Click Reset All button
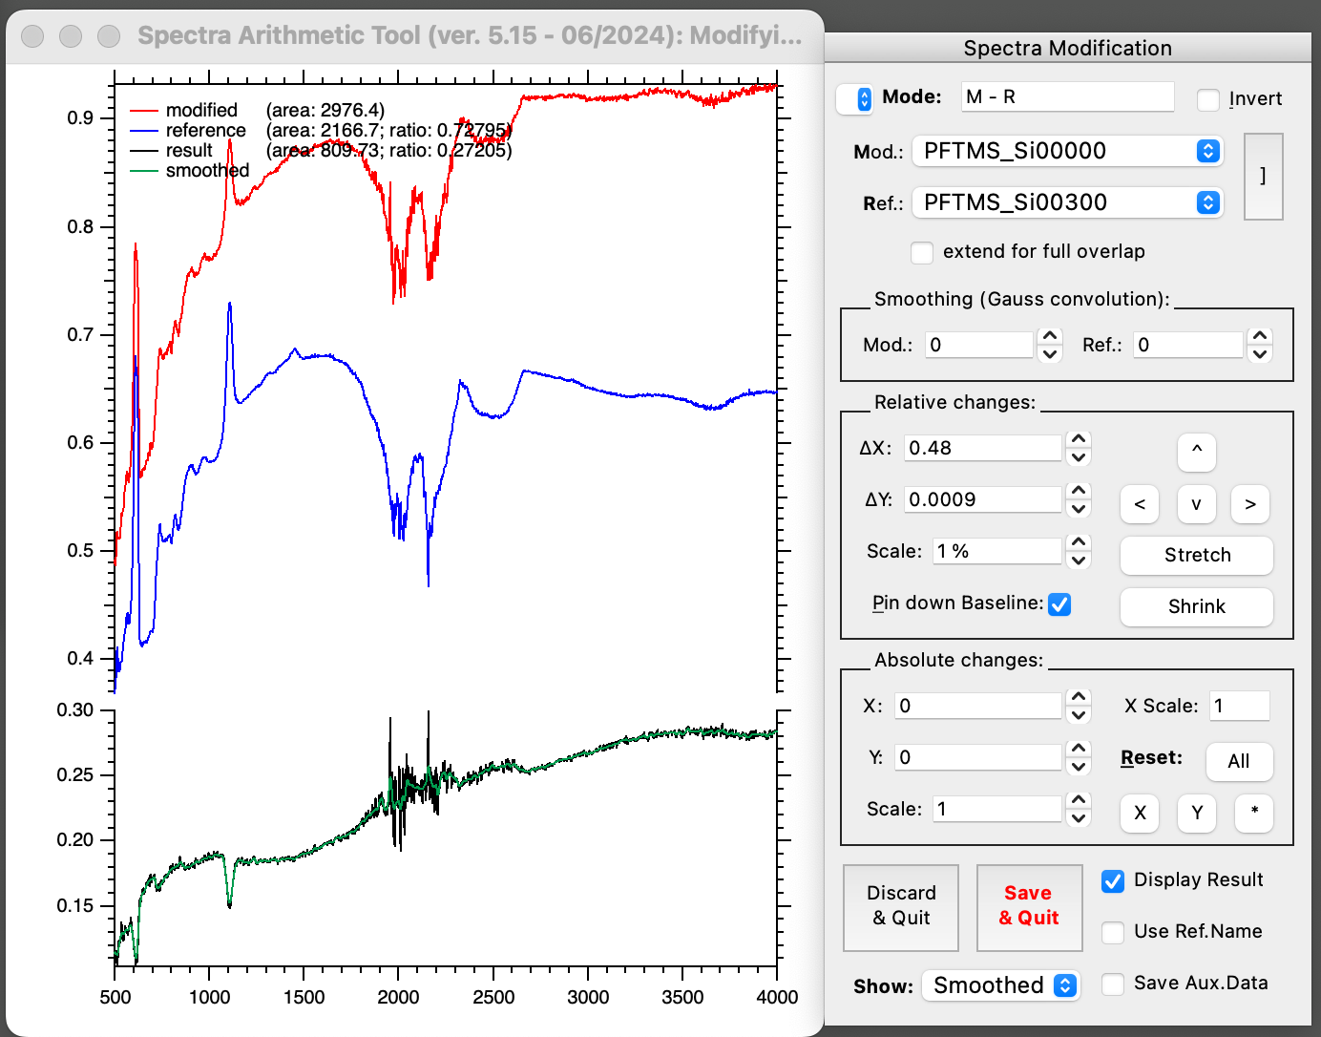The width and height of the screenshot is (1321, 1037). 1238,761
